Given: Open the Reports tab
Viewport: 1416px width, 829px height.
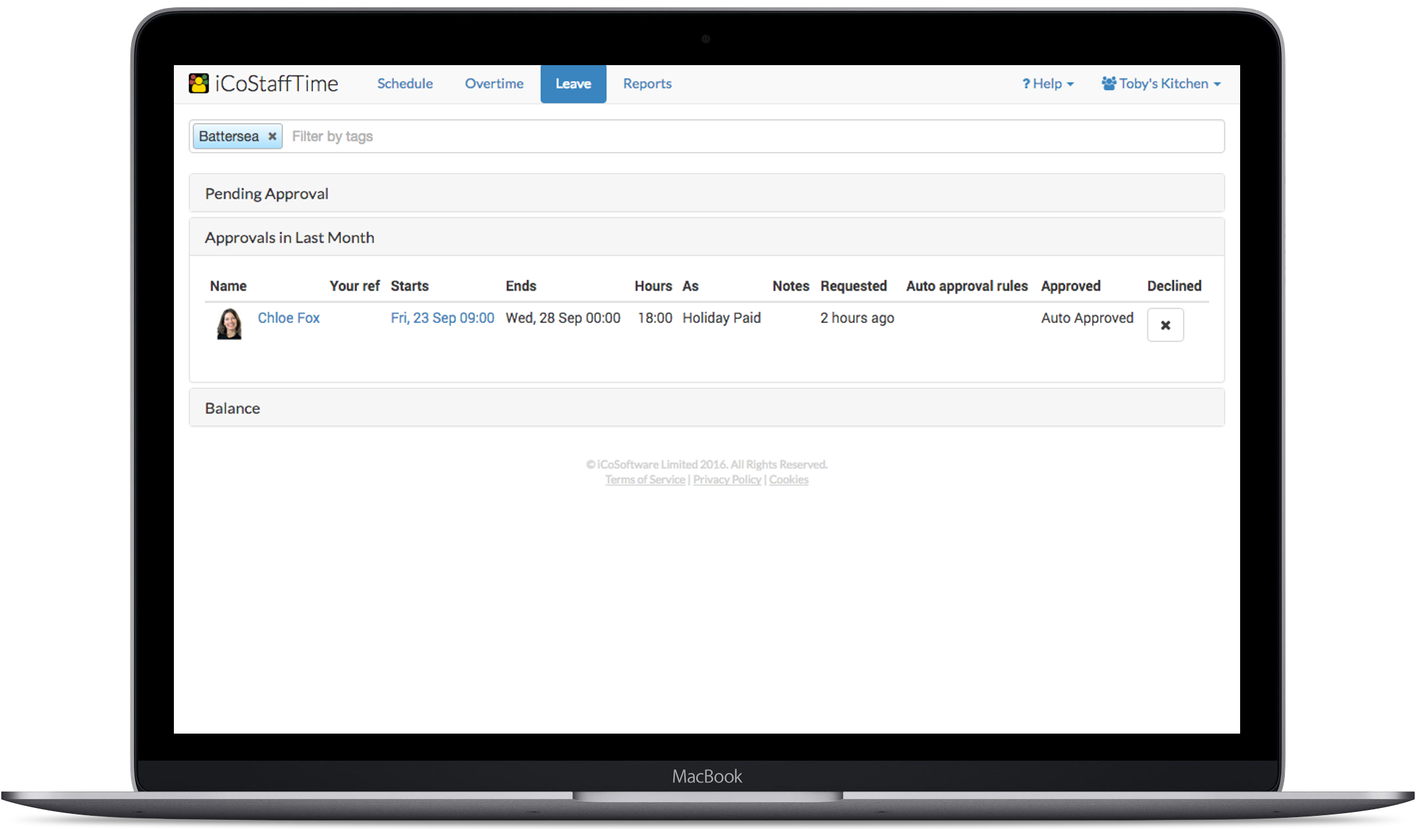Looking at the screenshot, I should (647, 84).
